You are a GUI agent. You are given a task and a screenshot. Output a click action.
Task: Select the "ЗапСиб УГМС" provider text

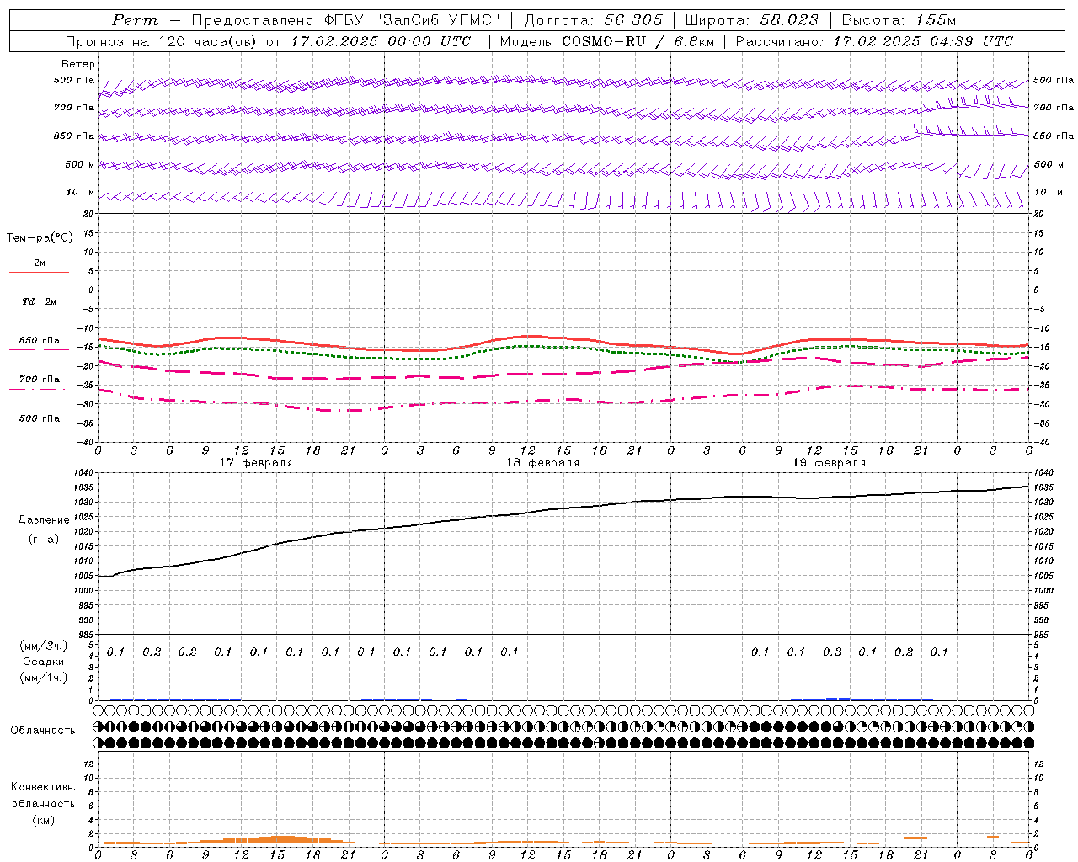[435, 20]
